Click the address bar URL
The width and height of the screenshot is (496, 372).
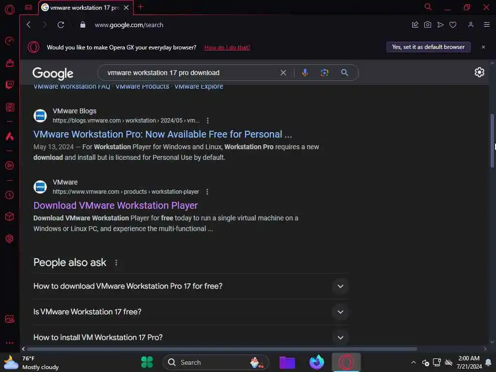coord(129,25)
